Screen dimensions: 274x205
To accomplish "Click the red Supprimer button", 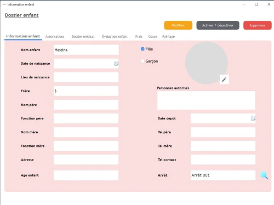I will click(258, 25).
